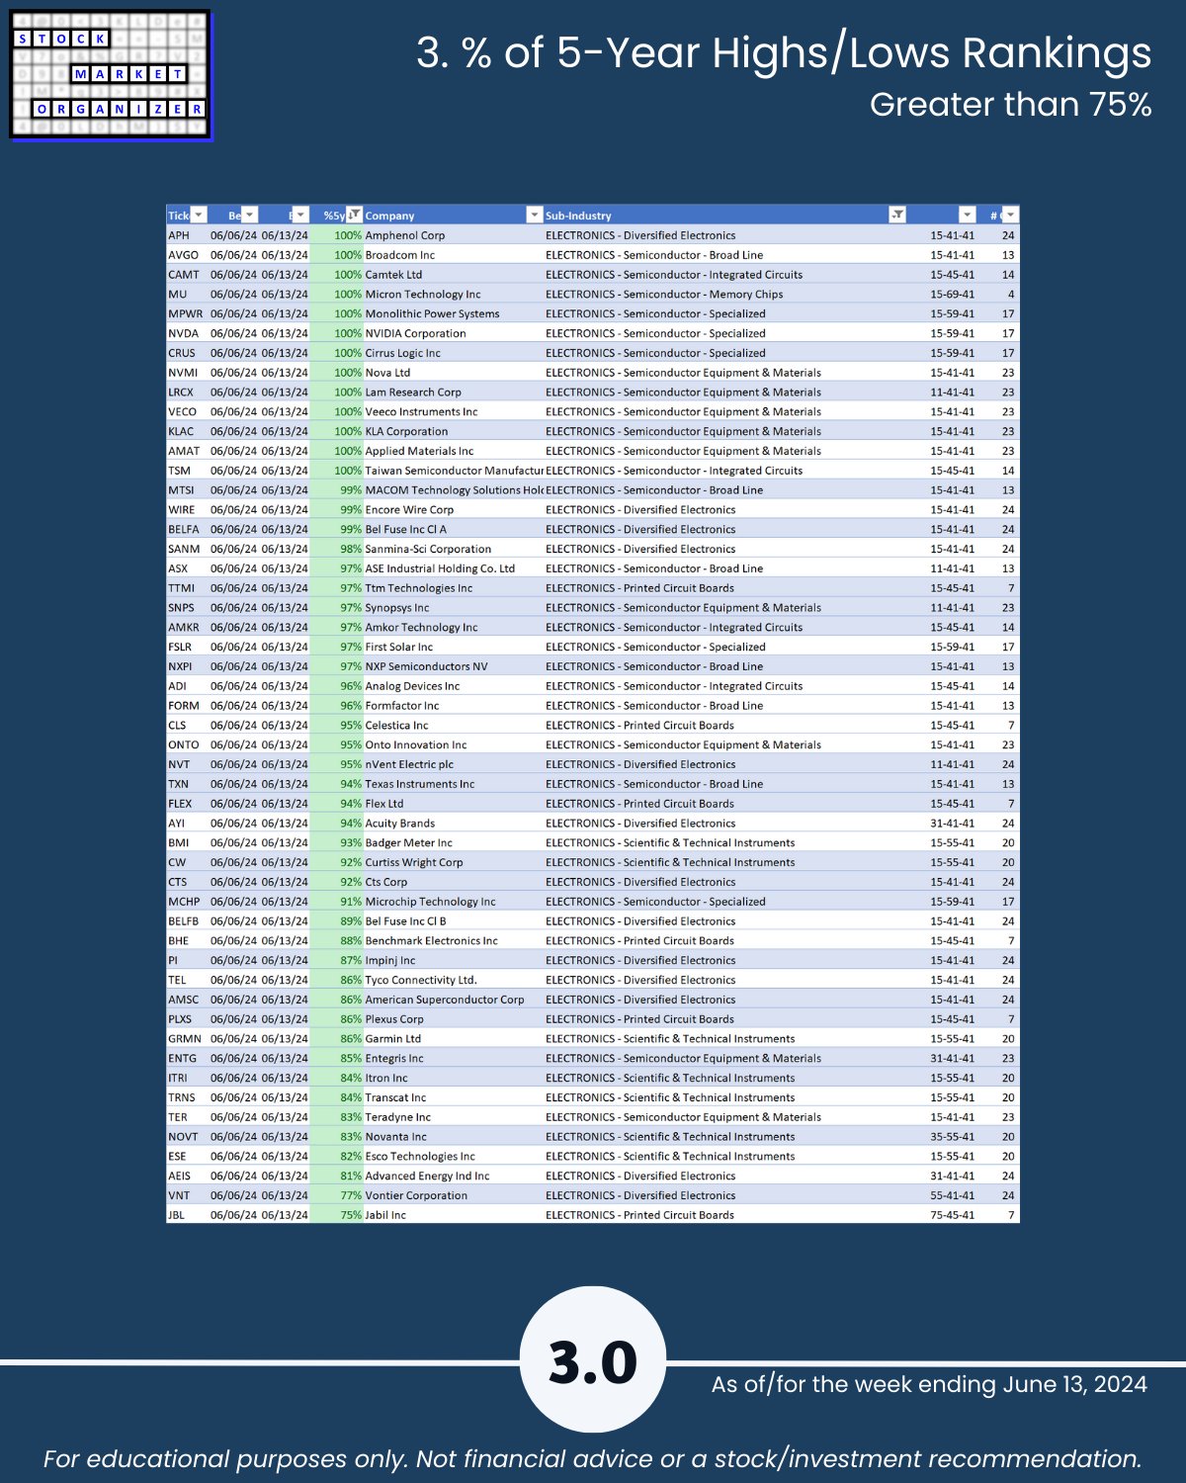Select the First Solar Inc cell
1186x1483 pixels.
pos(398,647)
